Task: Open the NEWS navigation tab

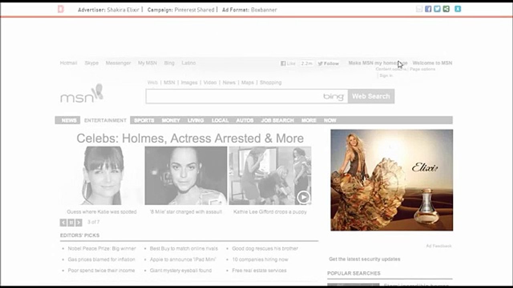Action: tap(69, 120)
